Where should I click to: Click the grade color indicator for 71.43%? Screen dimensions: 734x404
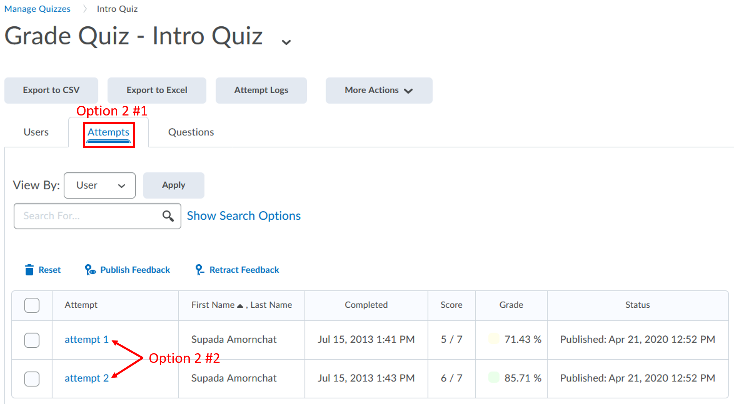[x=495, y=339]
